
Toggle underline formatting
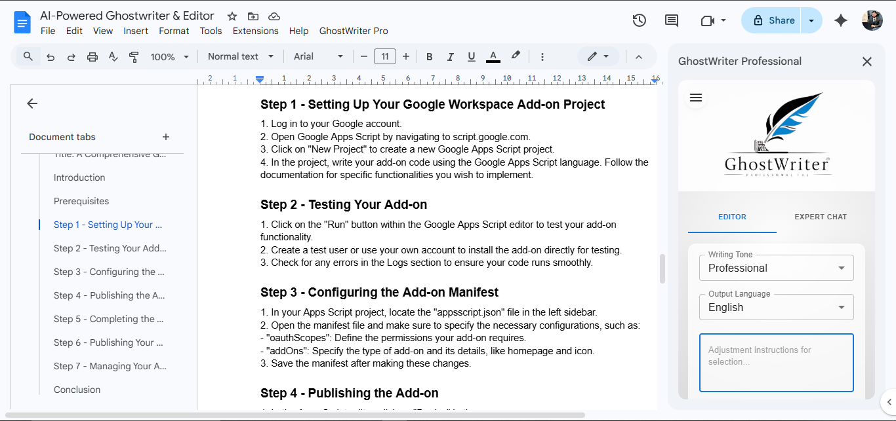(471, 56)
